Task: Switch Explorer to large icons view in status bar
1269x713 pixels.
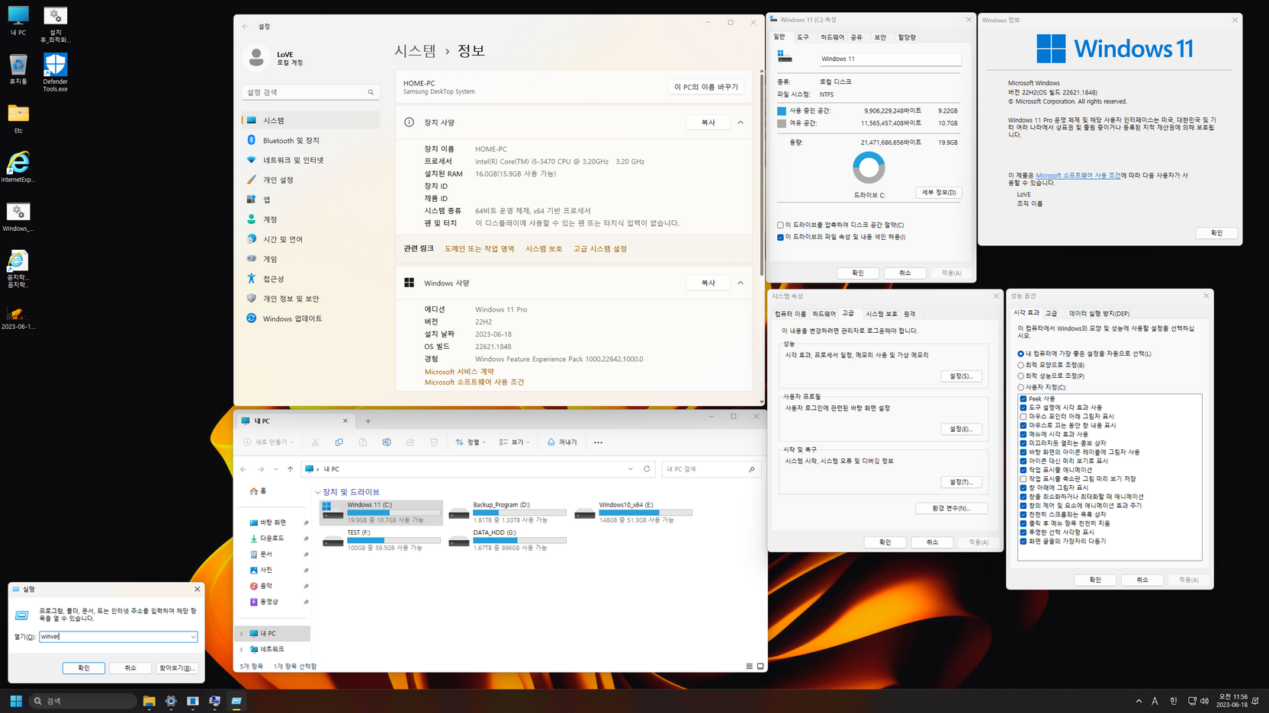Action: (x=760, y=667)
